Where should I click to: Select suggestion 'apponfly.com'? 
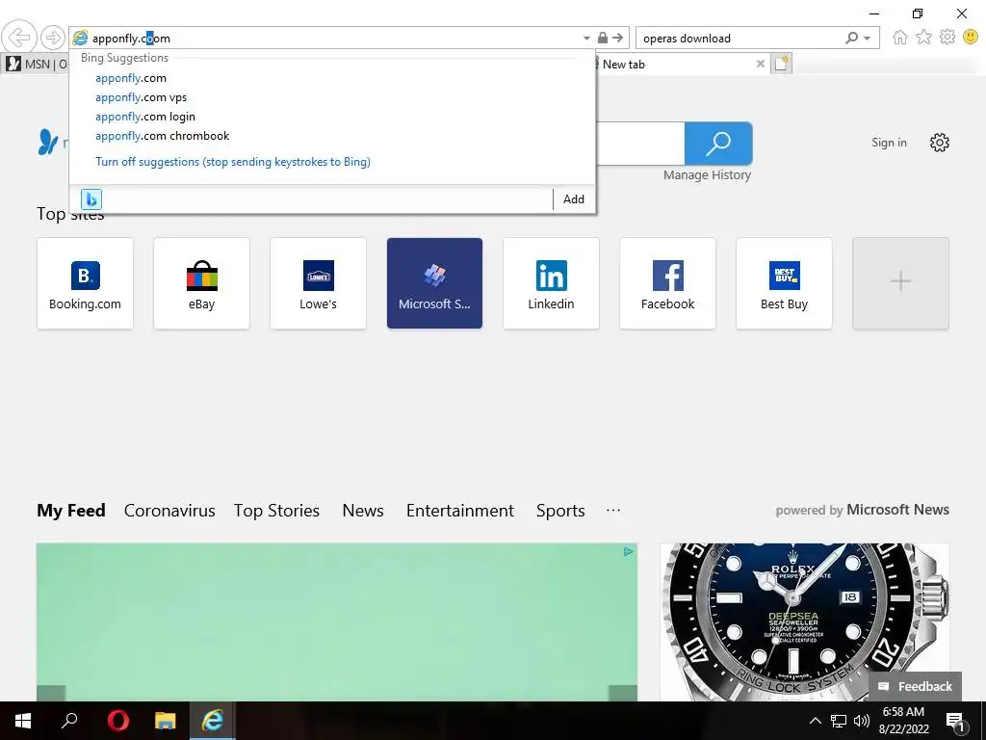tap(131, 78)
